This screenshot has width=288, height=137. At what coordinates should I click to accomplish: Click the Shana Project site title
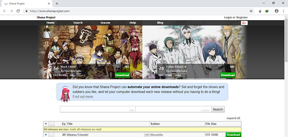click(x=46, y=17)
